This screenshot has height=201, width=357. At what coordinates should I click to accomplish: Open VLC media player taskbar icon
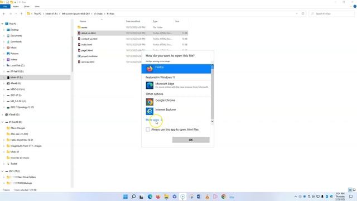coord(207,197)
